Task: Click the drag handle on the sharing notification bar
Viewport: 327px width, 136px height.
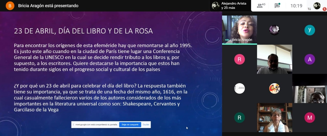Action: coord(73,125)
